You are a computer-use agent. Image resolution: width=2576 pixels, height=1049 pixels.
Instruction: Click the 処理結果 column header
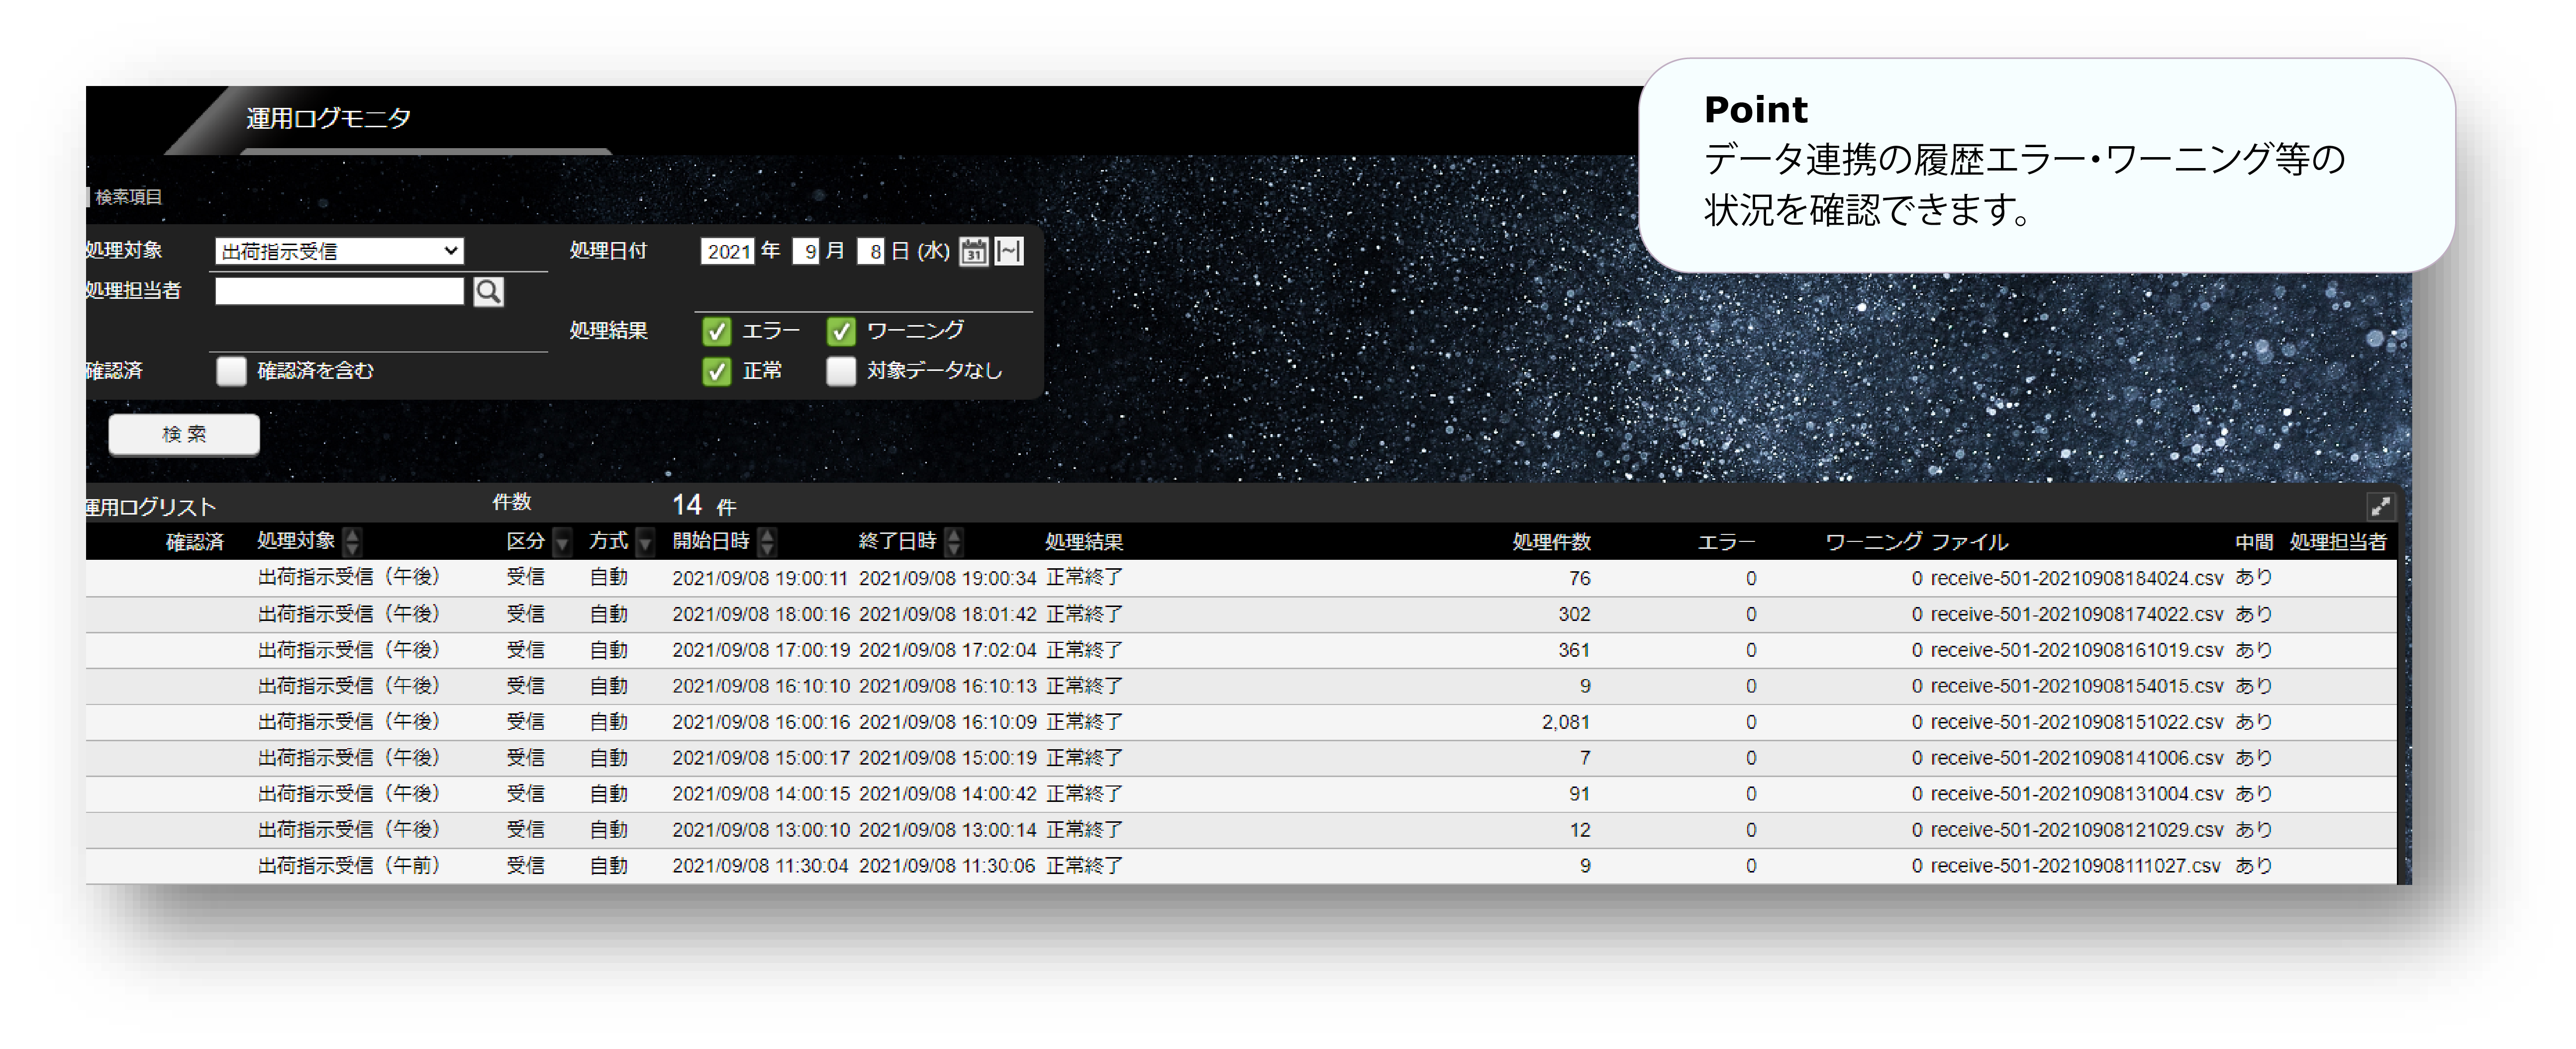pyautogui.click(x=1084, y=541)
